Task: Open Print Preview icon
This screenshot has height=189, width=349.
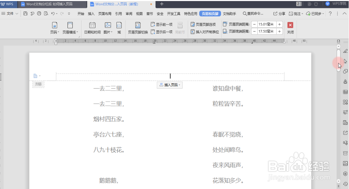Action: (46, 14)
